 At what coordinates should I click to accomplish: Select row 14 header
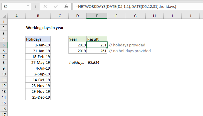(3, 97)
